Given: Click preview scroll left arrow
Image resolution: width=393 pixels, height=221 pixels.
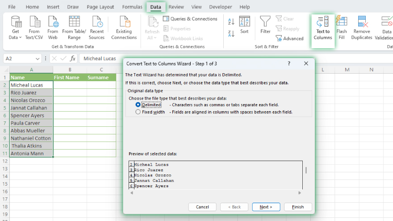Looking at the screenshot, I should tap(132, 193).
